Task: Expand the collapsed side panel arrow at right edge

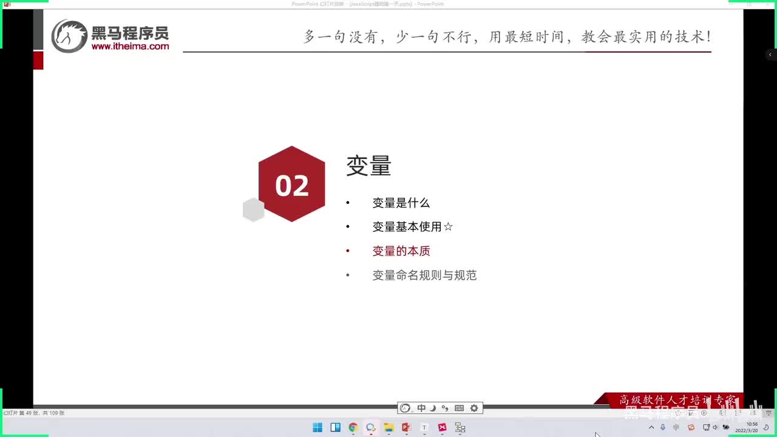Action: pos(770,55)
